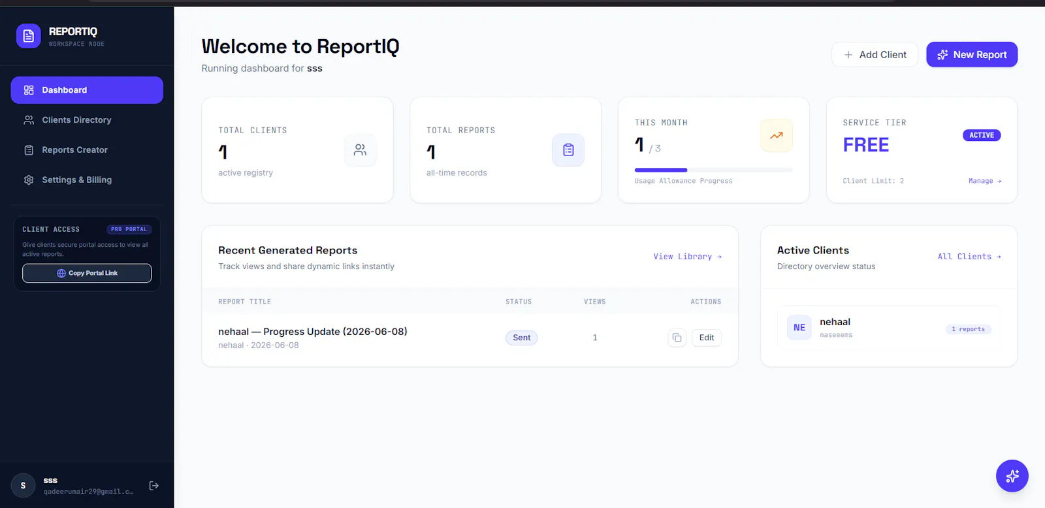Viewport: 1045px width, 508px height.
Task: Click the views count 1 cell
Action: (595, 338)
